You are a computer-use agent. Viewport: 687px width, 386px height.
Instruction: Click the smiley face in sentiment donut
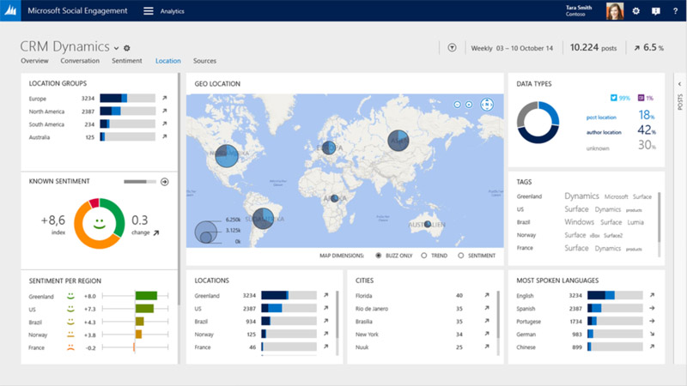click(x=100, y=224)
